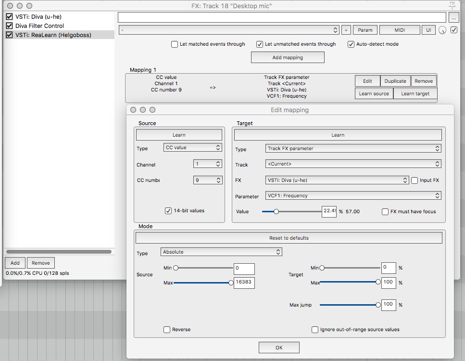Open the ellipsis options button
This screenshot has height=361, width=465.
(454, 17)
